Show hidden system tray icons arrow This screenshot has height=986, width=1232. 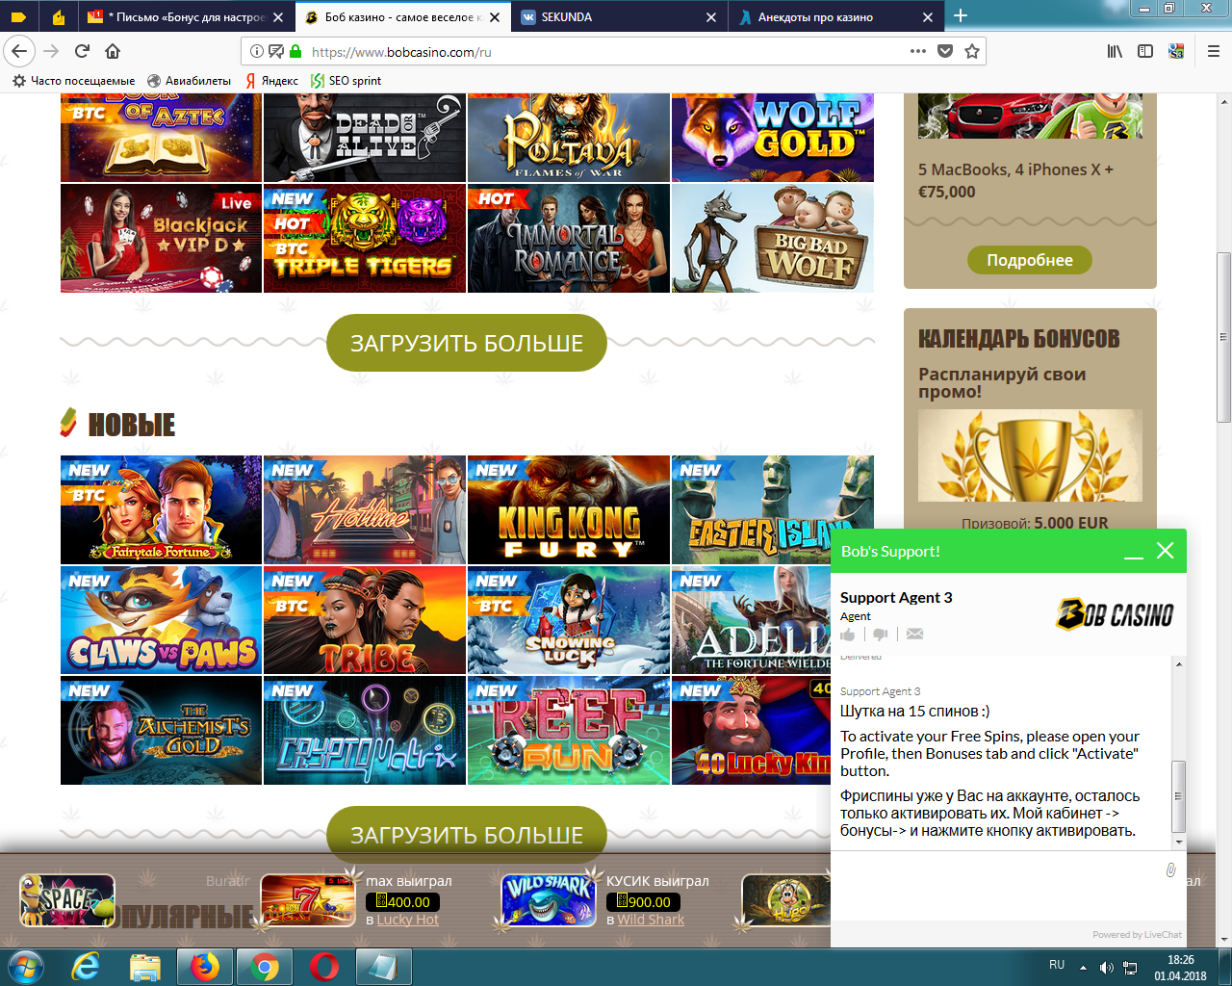pyautogui.click(x=1083, y=967)
